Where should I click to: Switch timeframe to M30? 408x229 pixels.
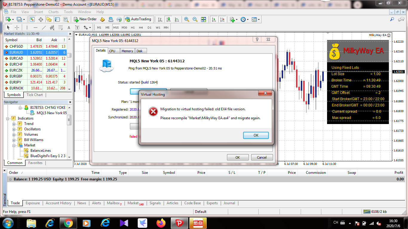(x=124, y=27)
